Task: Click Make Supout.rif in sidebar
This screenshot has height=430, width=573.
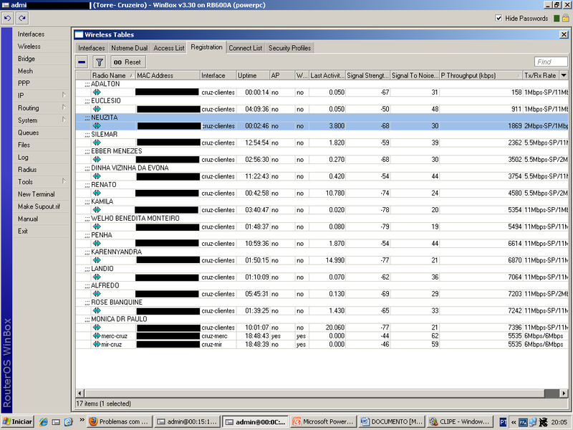Action: click(39, 206)
